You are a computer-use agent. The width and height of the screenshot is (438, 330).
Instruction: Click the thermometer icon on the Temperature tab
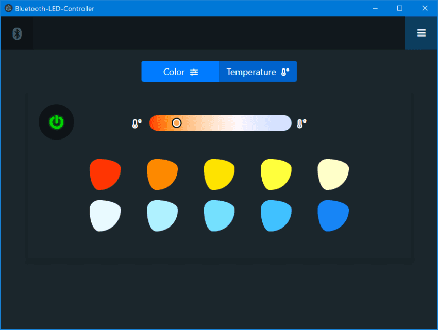[284, 72]
